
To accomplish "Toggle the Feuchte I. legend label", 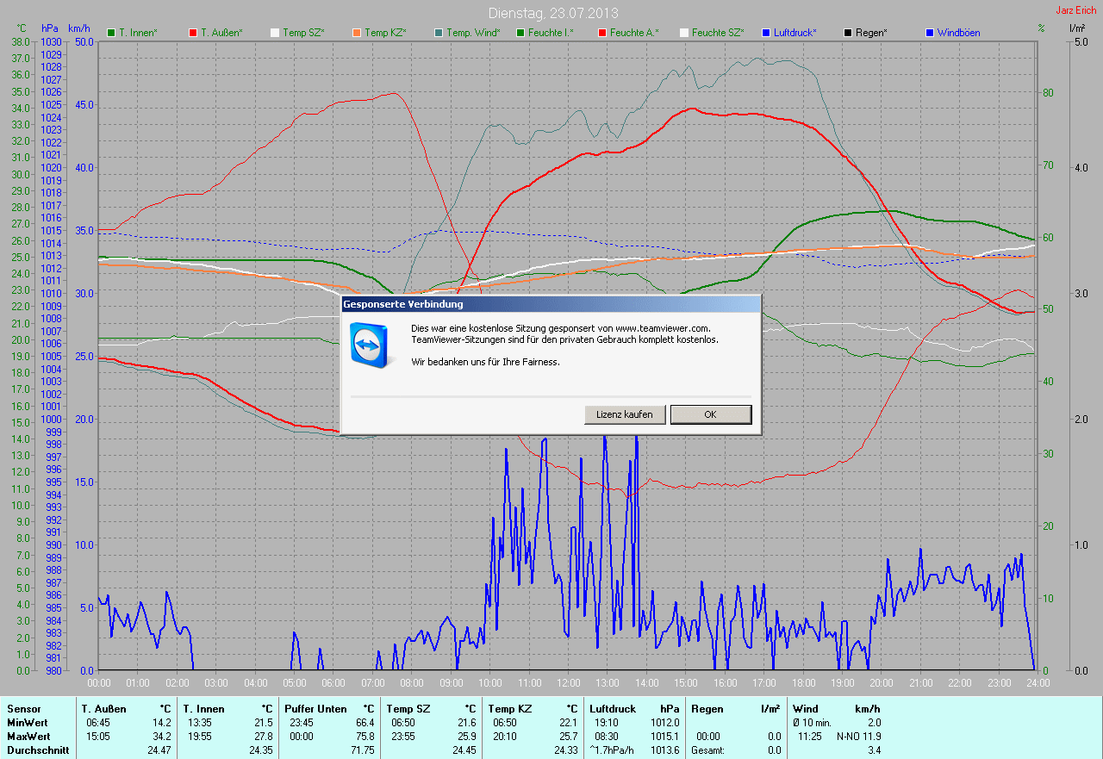I will (x=550, y=33).
